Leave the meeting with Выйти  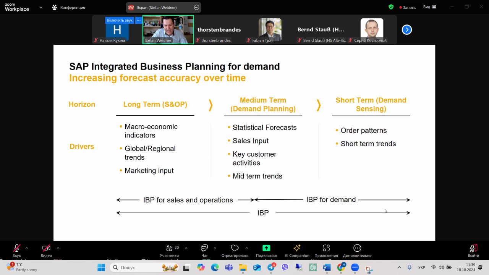[473, 250]
